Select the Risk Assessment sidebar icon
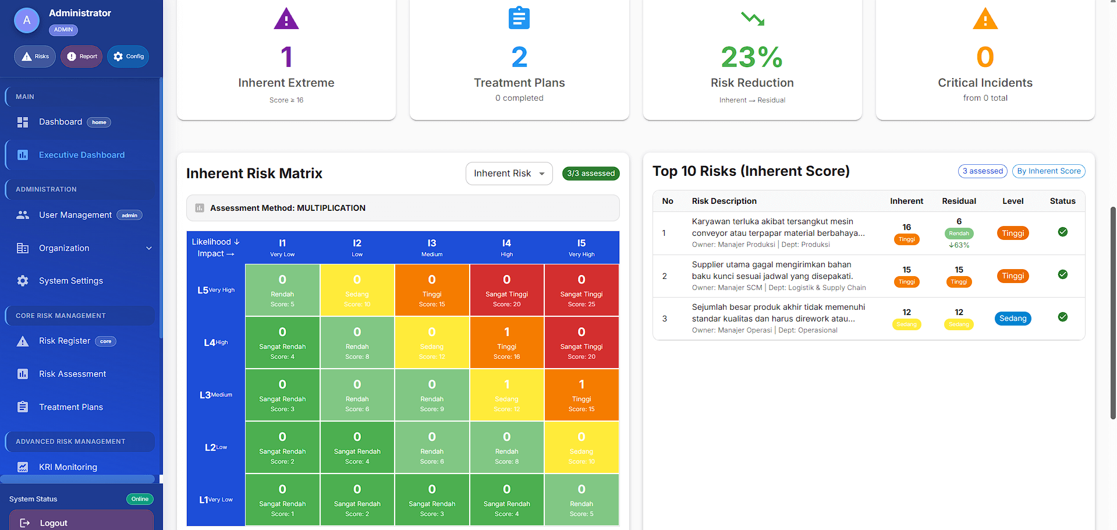Screen dimensions: 1117x530 [23, 373]
